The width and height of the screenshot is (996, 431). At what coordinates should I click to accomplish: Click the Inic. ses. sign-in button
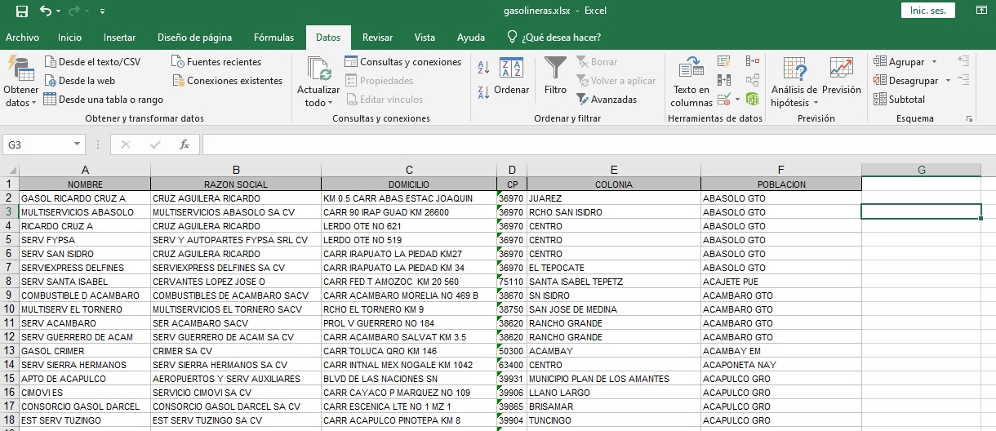927,11
